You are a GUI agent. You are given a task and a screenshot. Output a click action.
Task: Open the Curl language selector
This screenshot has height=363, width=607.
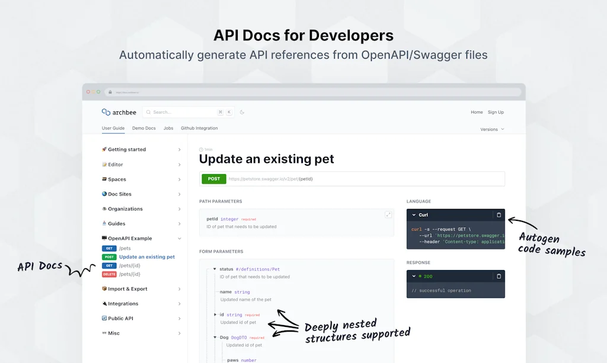pos(423,215)
